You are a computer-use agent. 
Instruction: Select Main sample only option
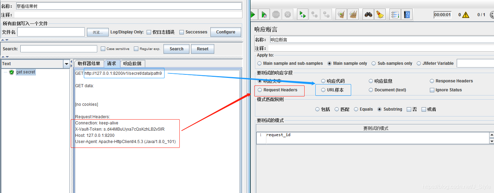(329, 63)
